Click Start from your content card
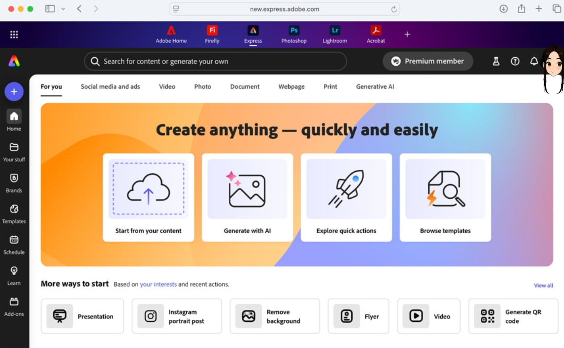 (148, 197)
